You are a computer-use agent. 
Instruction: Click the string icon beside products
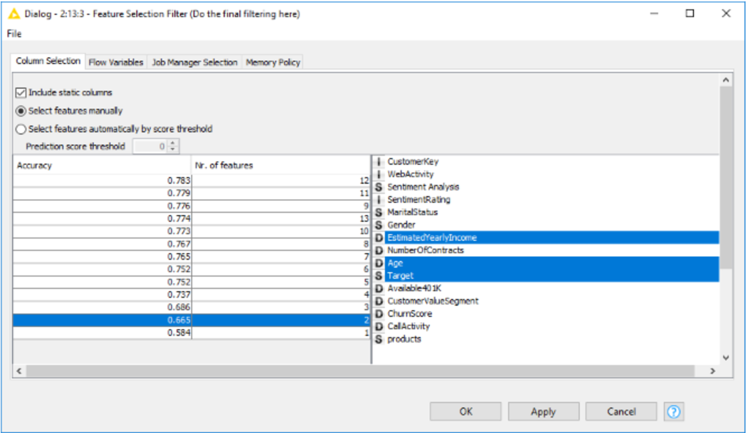point(379,339)
